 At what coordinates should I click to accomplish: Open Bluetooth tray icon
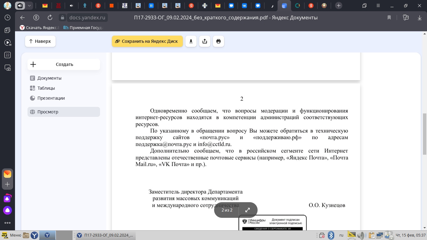tap(331, 235)
